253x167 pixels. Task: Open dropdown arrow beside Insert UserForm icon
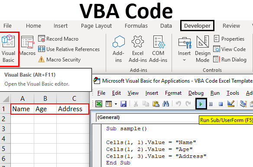[116, 104]
